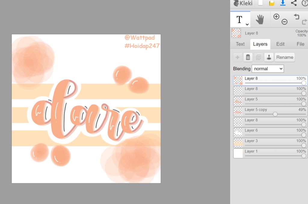Select the highlighted Layer 8 row
The image size is (308, 204).
pos(270,81)
